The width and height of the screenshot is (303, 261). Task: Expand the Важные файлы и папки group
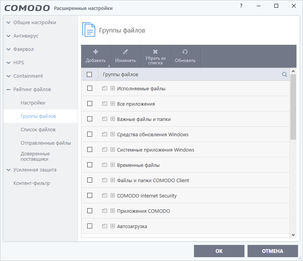tap(112, 119)
